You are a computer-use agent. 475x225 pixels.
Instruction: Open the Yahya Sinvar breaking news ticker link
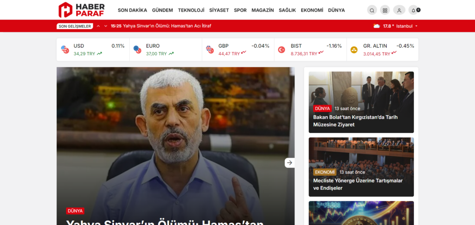click(x=167, y=26)
